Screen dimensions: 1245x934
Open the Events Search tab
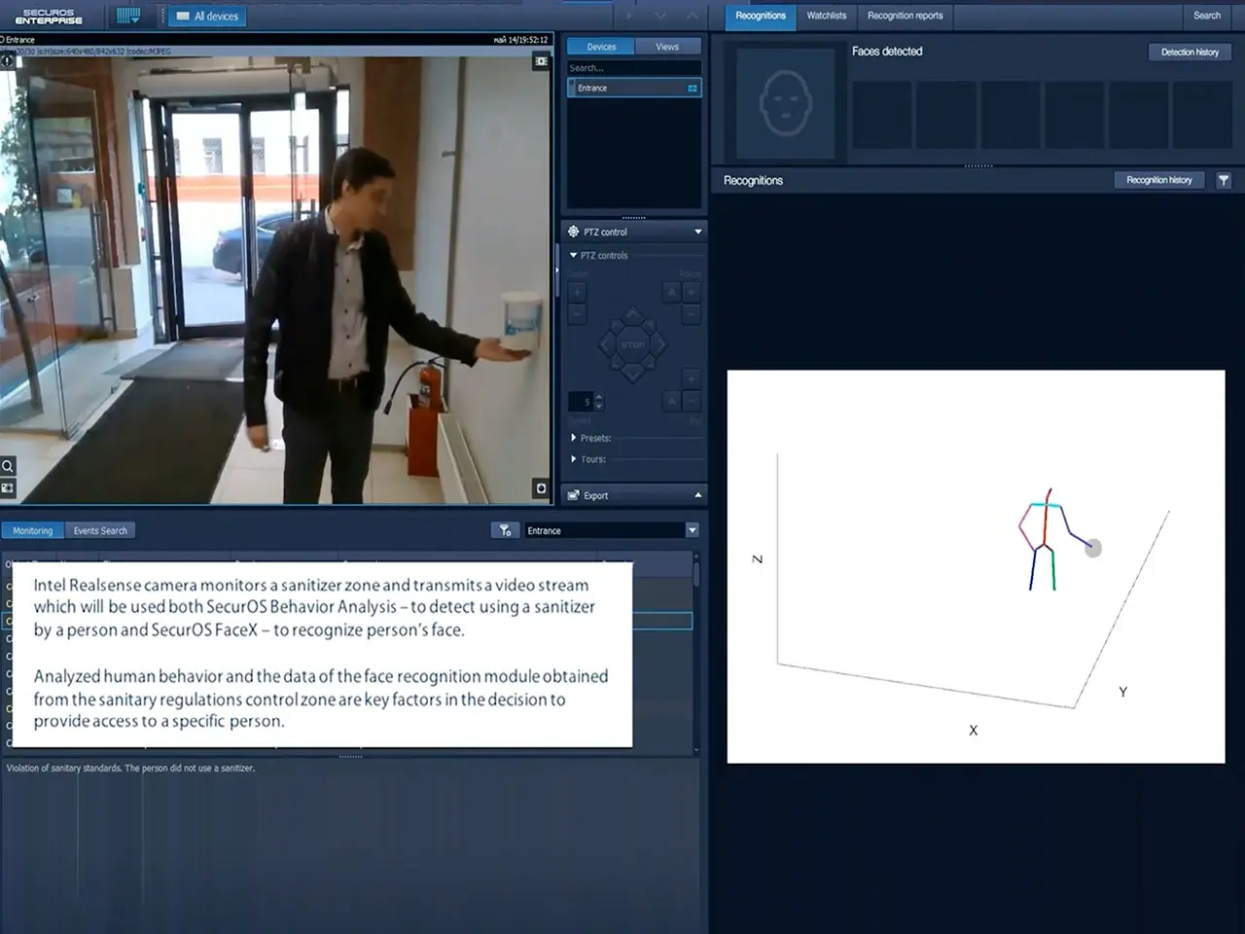pos(100,531)
